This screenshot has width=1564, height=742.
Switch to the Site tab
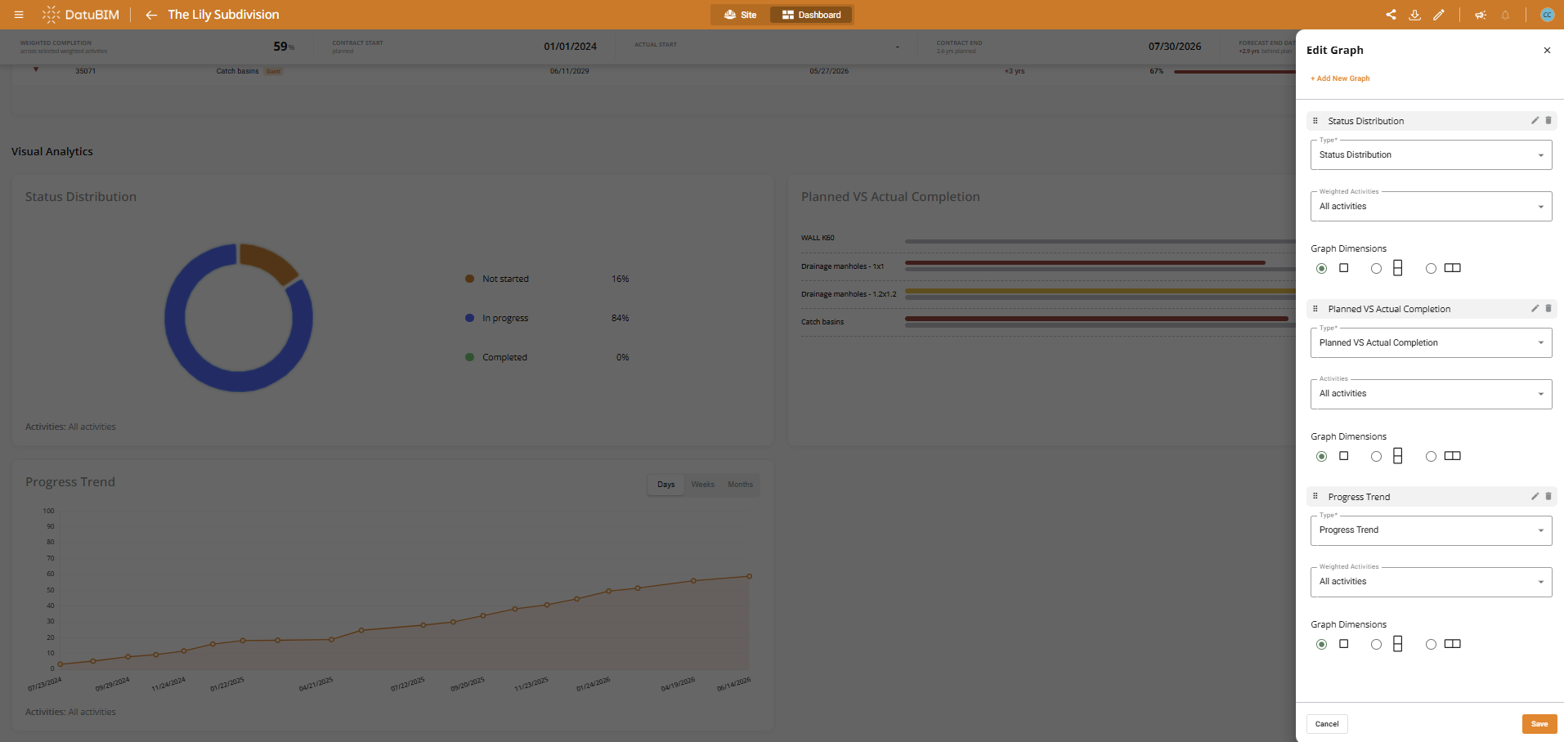[741, 15]
